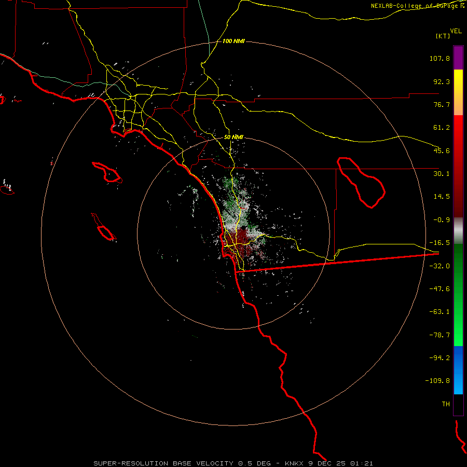Click the 30.1 scale value
Screen dimensions: 467x467
[x=442, y=174]
